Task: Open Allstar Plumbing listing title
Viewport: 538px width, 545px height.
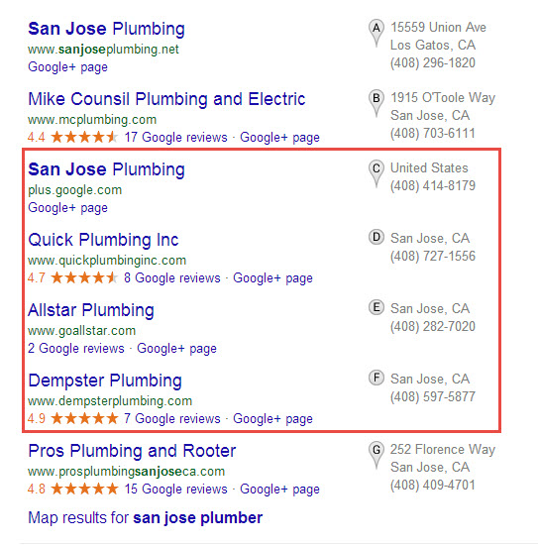Action: (x=91, y=310)
